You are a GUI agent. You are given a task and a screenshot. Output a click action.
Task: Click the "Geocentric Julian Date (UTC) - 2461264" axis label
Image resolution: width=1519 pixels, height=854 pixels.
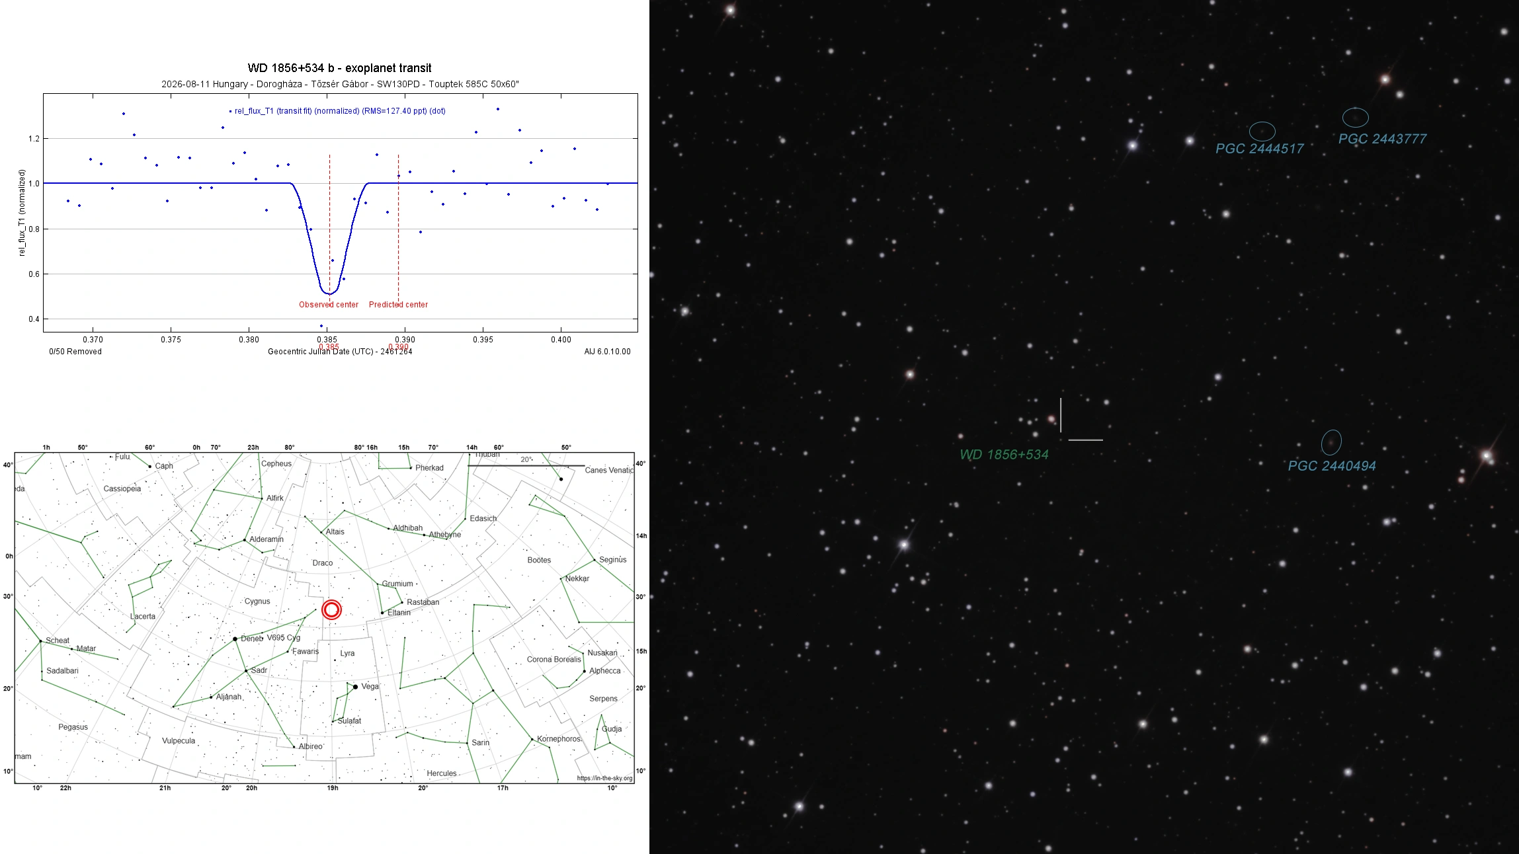[340, 352]
